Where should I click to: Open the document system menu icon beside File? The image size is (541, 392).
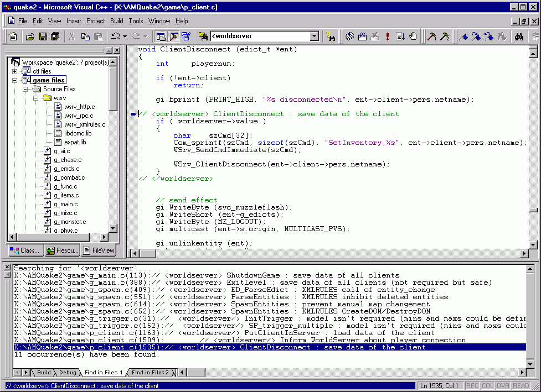click(12, 20)
